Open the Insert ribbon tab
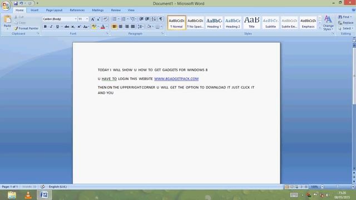Viewport: 356px width, 200px height. click(x=34, y=10)
